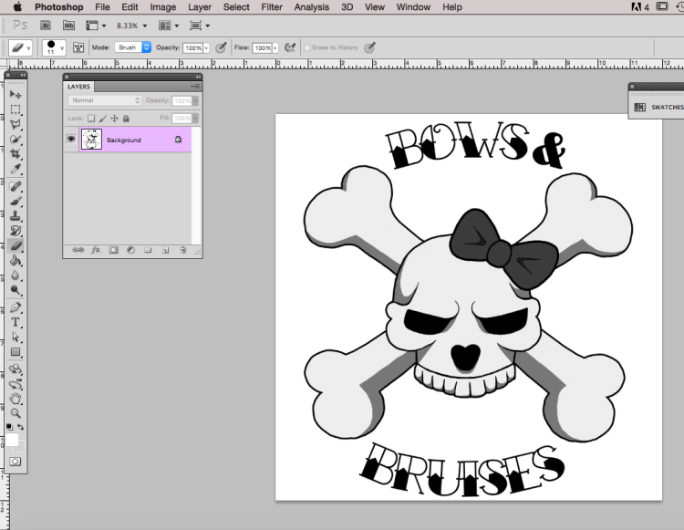Toggle lock all
The height and width of the screenshot is (530, 684).
click(126, 119)
